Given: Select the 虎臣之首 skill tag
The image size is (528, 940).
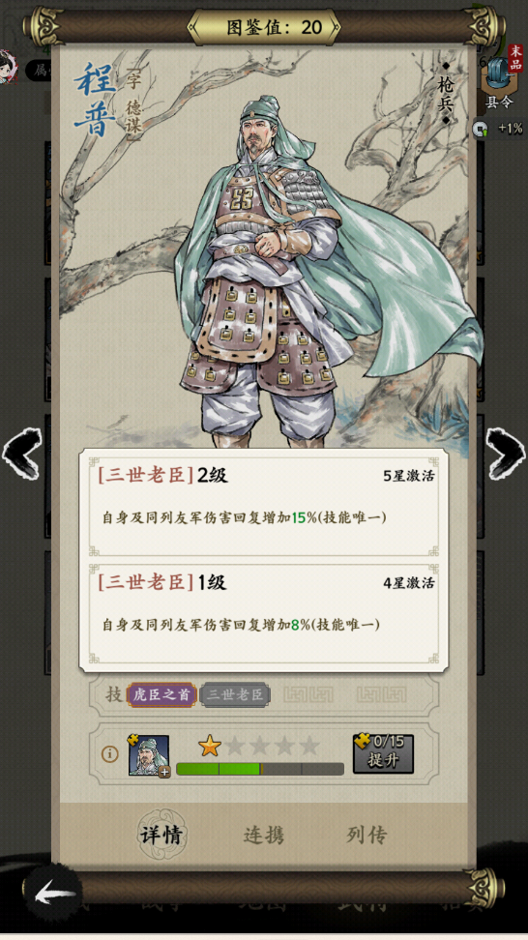Looking at the screenshot, I should click(x=161, y=694).
